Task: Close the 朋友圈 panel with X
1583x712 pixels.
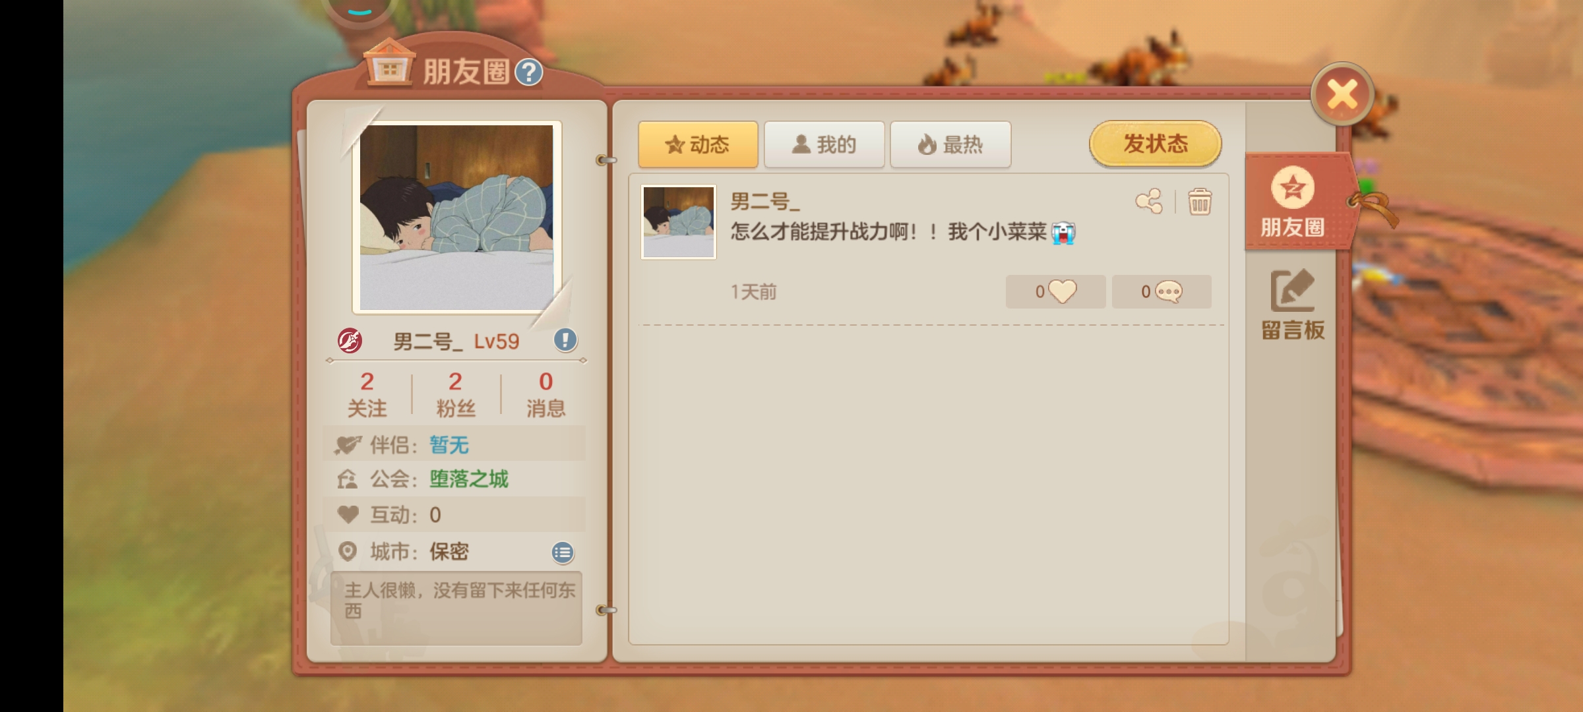Action: tap(1342, 94)
